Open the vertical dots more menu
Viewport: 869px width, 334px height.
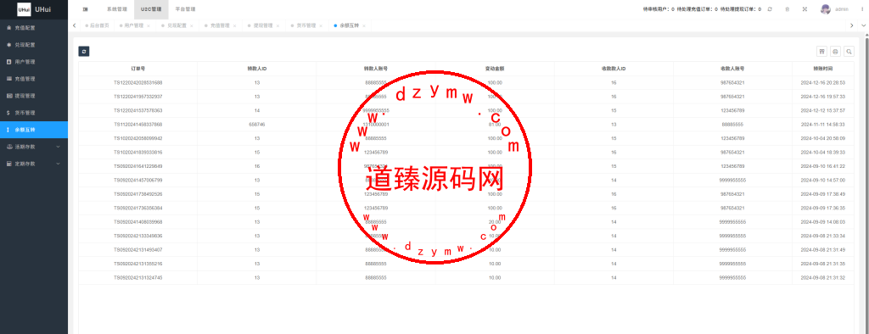tap(862, 9)
